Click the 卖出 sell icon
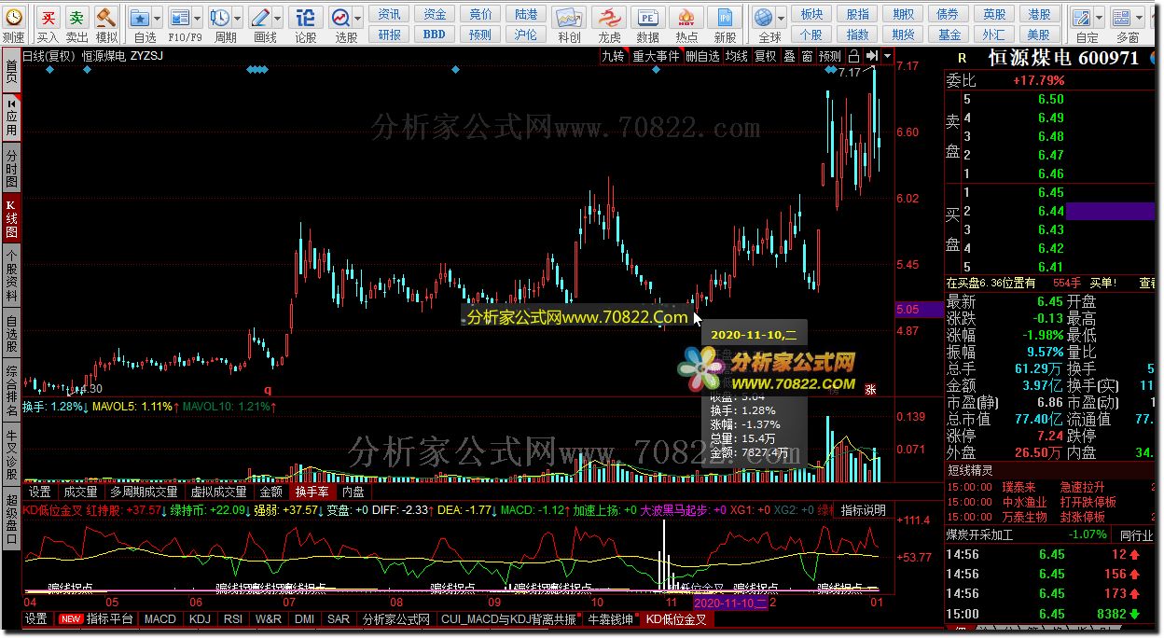This screenshot has height=638, width=1164. pos(76,18)
